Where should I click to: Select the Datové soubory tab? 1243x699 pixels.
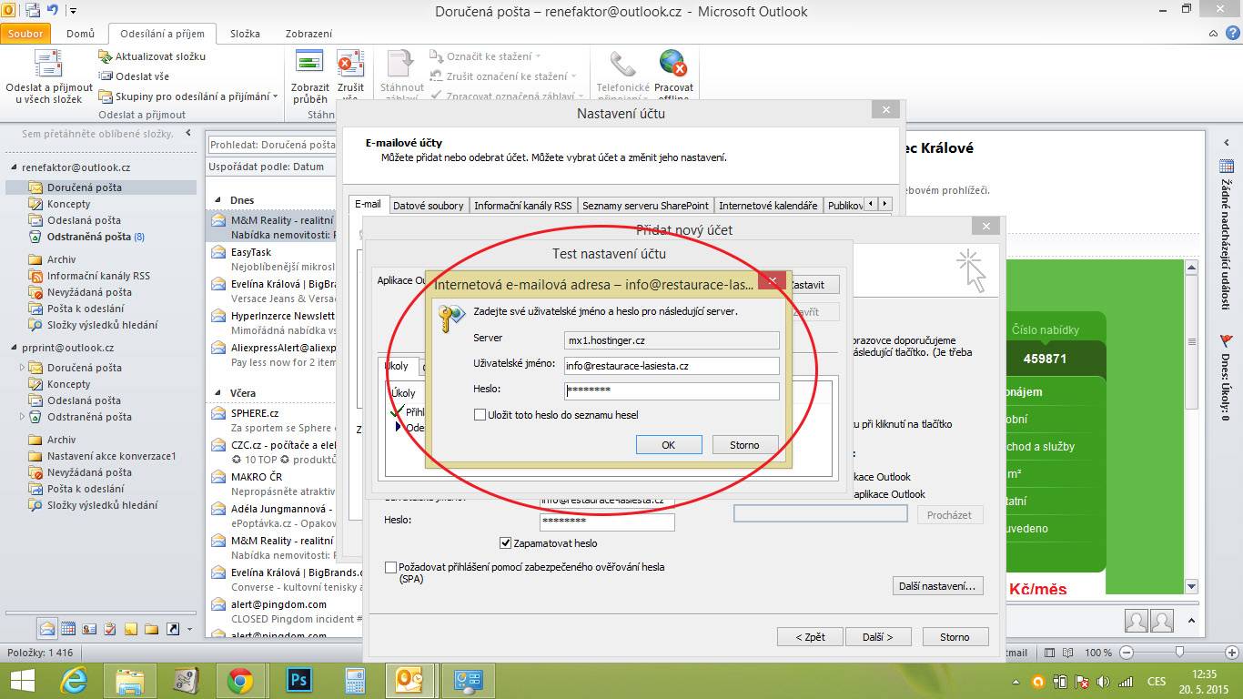click(428, 206)
